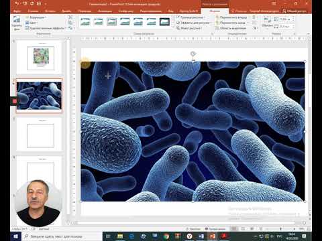Start slideshow from status bar icon
The height and width of the screenshot is (241, 322).
coord(261,229)
